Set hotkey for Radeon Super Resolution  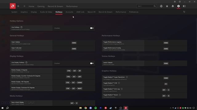click(166, 78)
